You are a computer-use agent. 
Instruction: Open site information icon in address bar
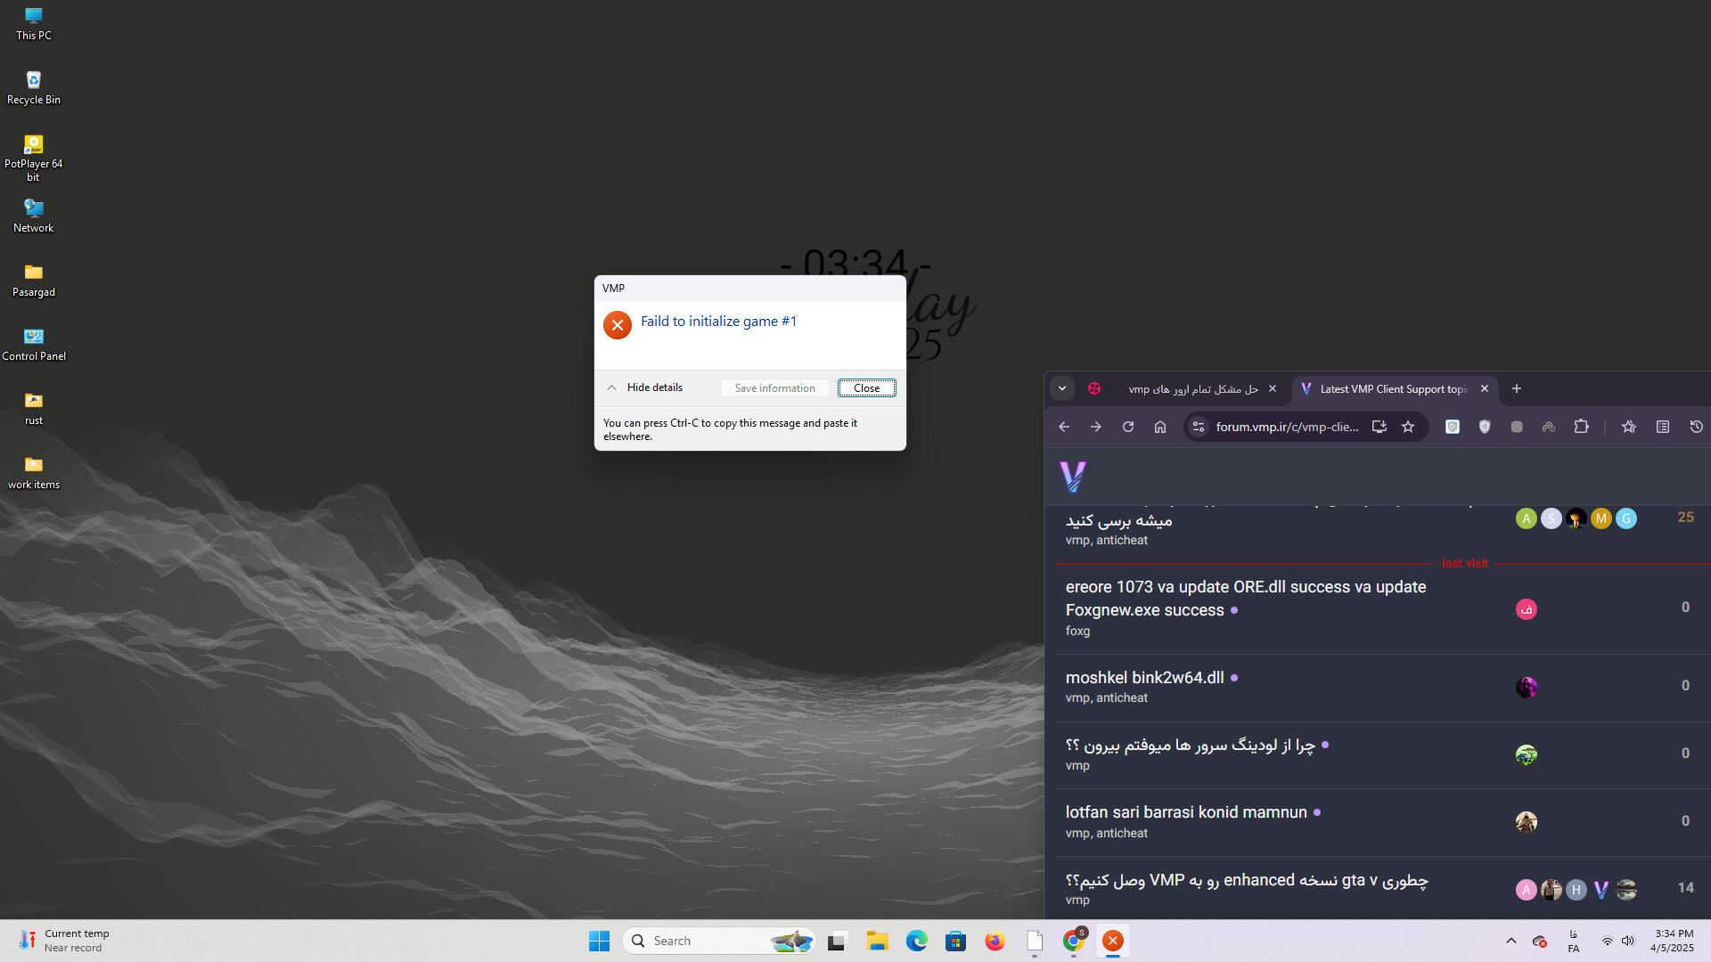coord(1199,427)
